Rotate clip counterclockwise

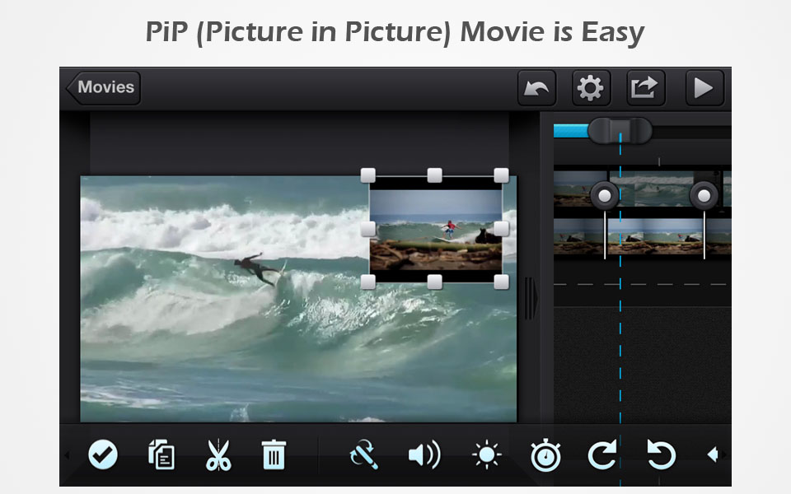[x=661, y=454]
